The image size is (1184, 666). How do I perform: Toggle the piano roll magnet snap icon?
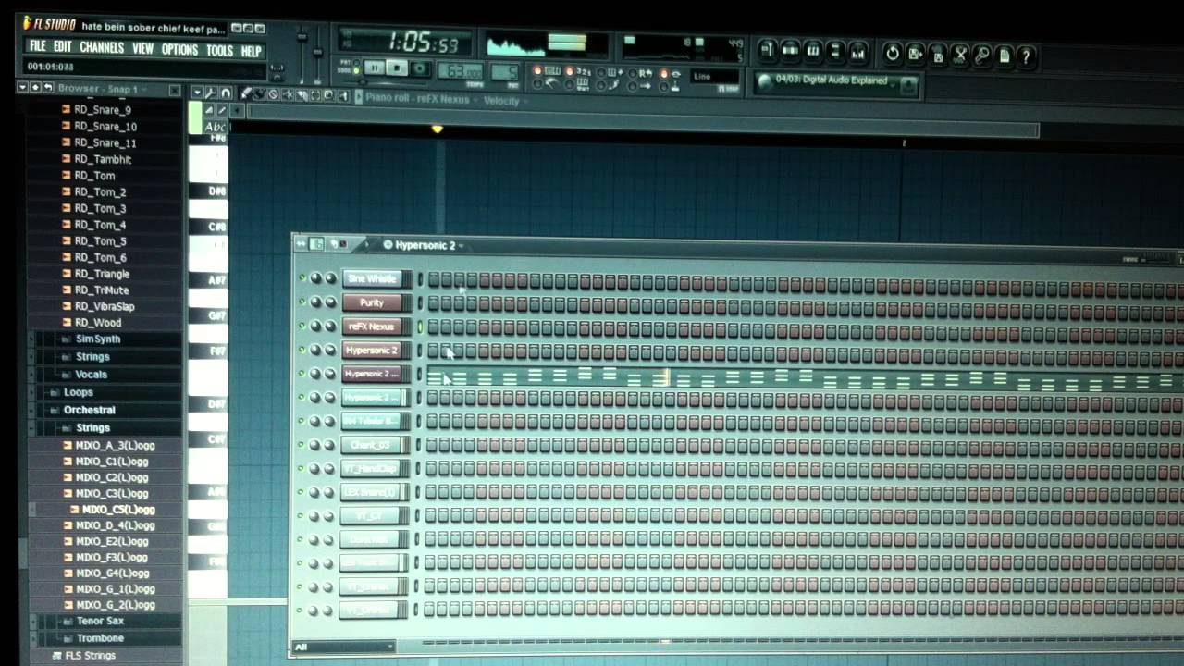226,93
